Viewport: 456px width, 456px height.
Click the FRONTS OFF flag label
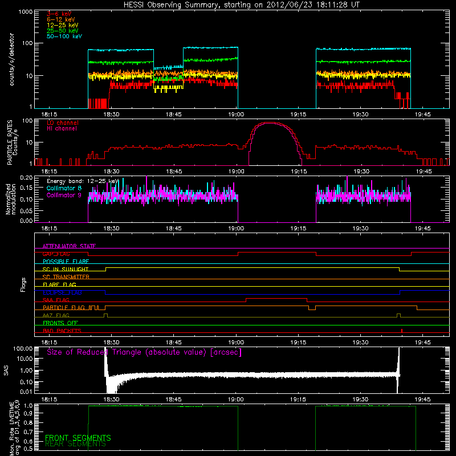[60, 323]
